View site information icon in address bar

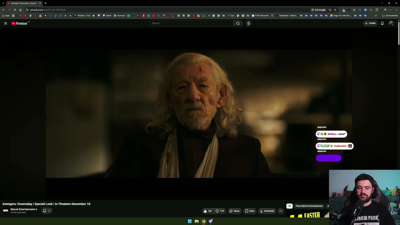(x=27, y=10)
